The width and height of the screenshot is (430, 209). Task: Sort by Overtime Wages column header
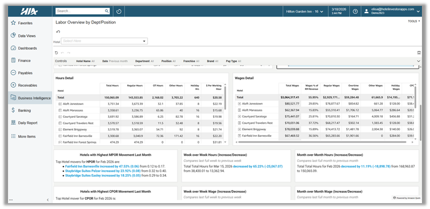click(x=353, y=87)
